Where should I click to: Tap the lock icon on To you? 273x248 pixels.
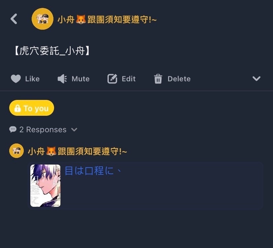tap(17, 108)
